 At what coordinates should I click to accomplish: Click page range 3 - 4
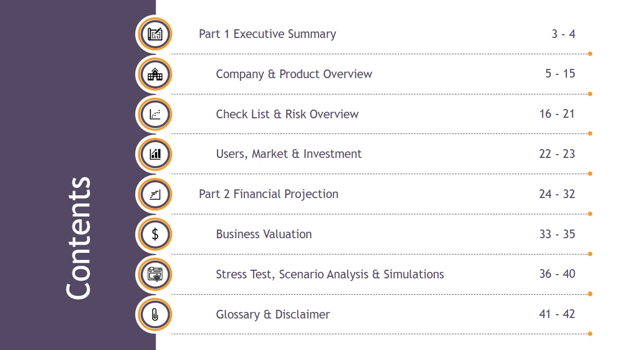click(563, 34)
